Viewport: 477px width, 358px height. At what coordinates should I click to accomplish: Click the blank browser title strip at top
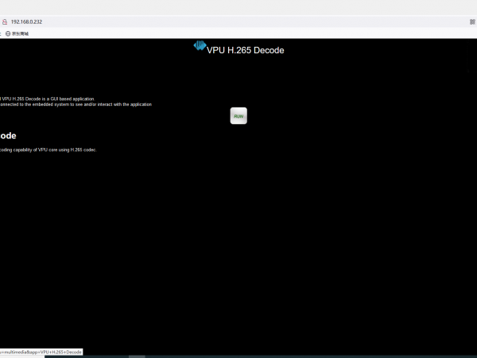point(238,6)
